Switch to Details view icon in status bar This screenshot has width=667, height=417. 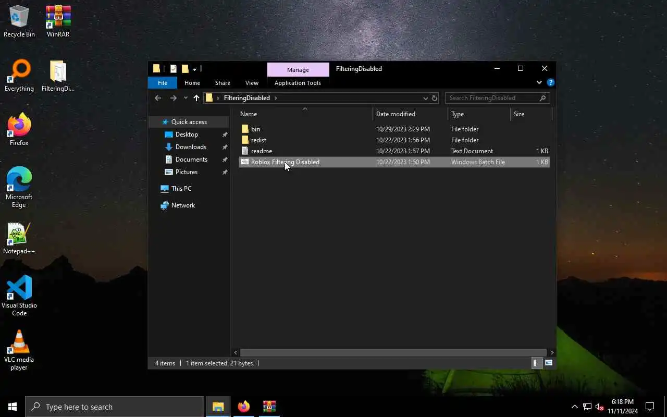(x=536, y=363)
